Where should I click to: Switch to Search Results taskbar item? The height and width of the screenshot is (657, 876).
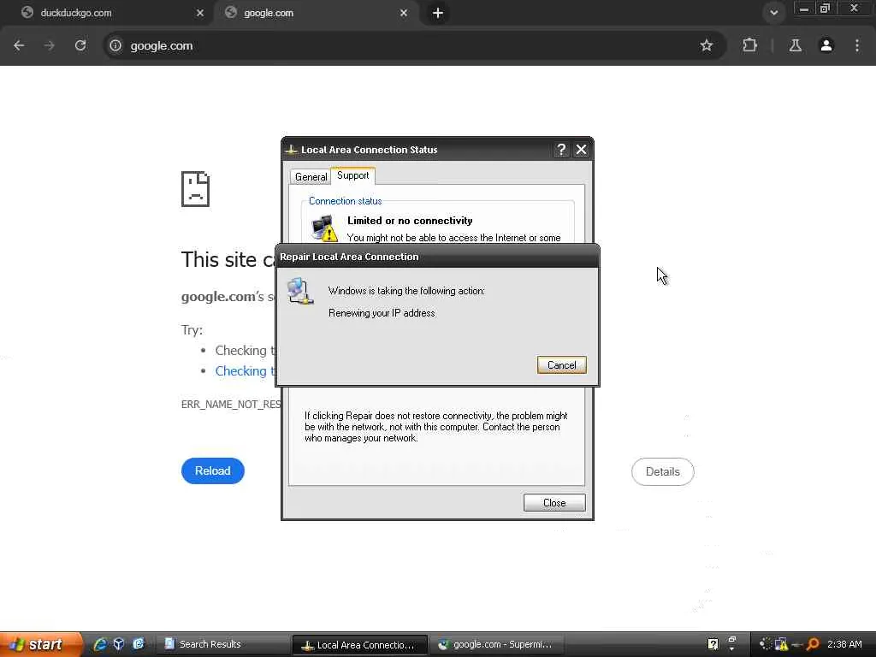coord(222,644)
